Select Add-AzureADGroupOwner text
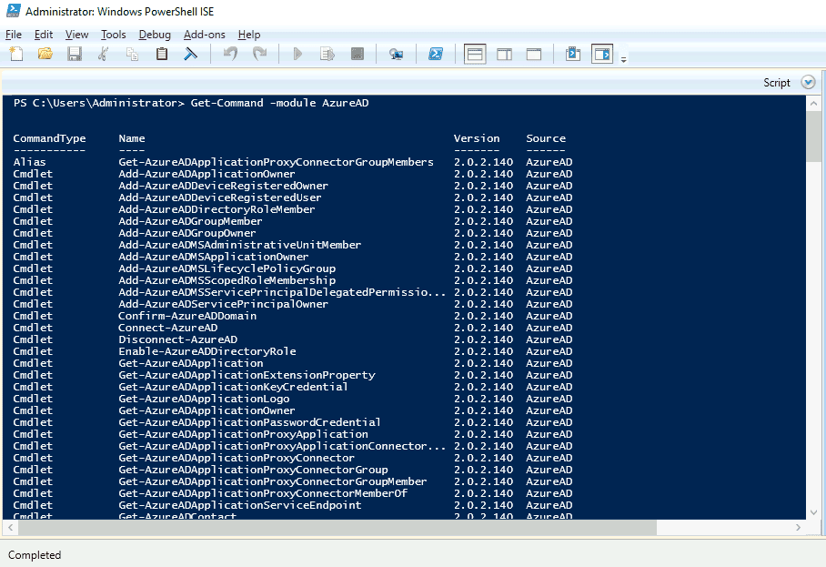 187,233
